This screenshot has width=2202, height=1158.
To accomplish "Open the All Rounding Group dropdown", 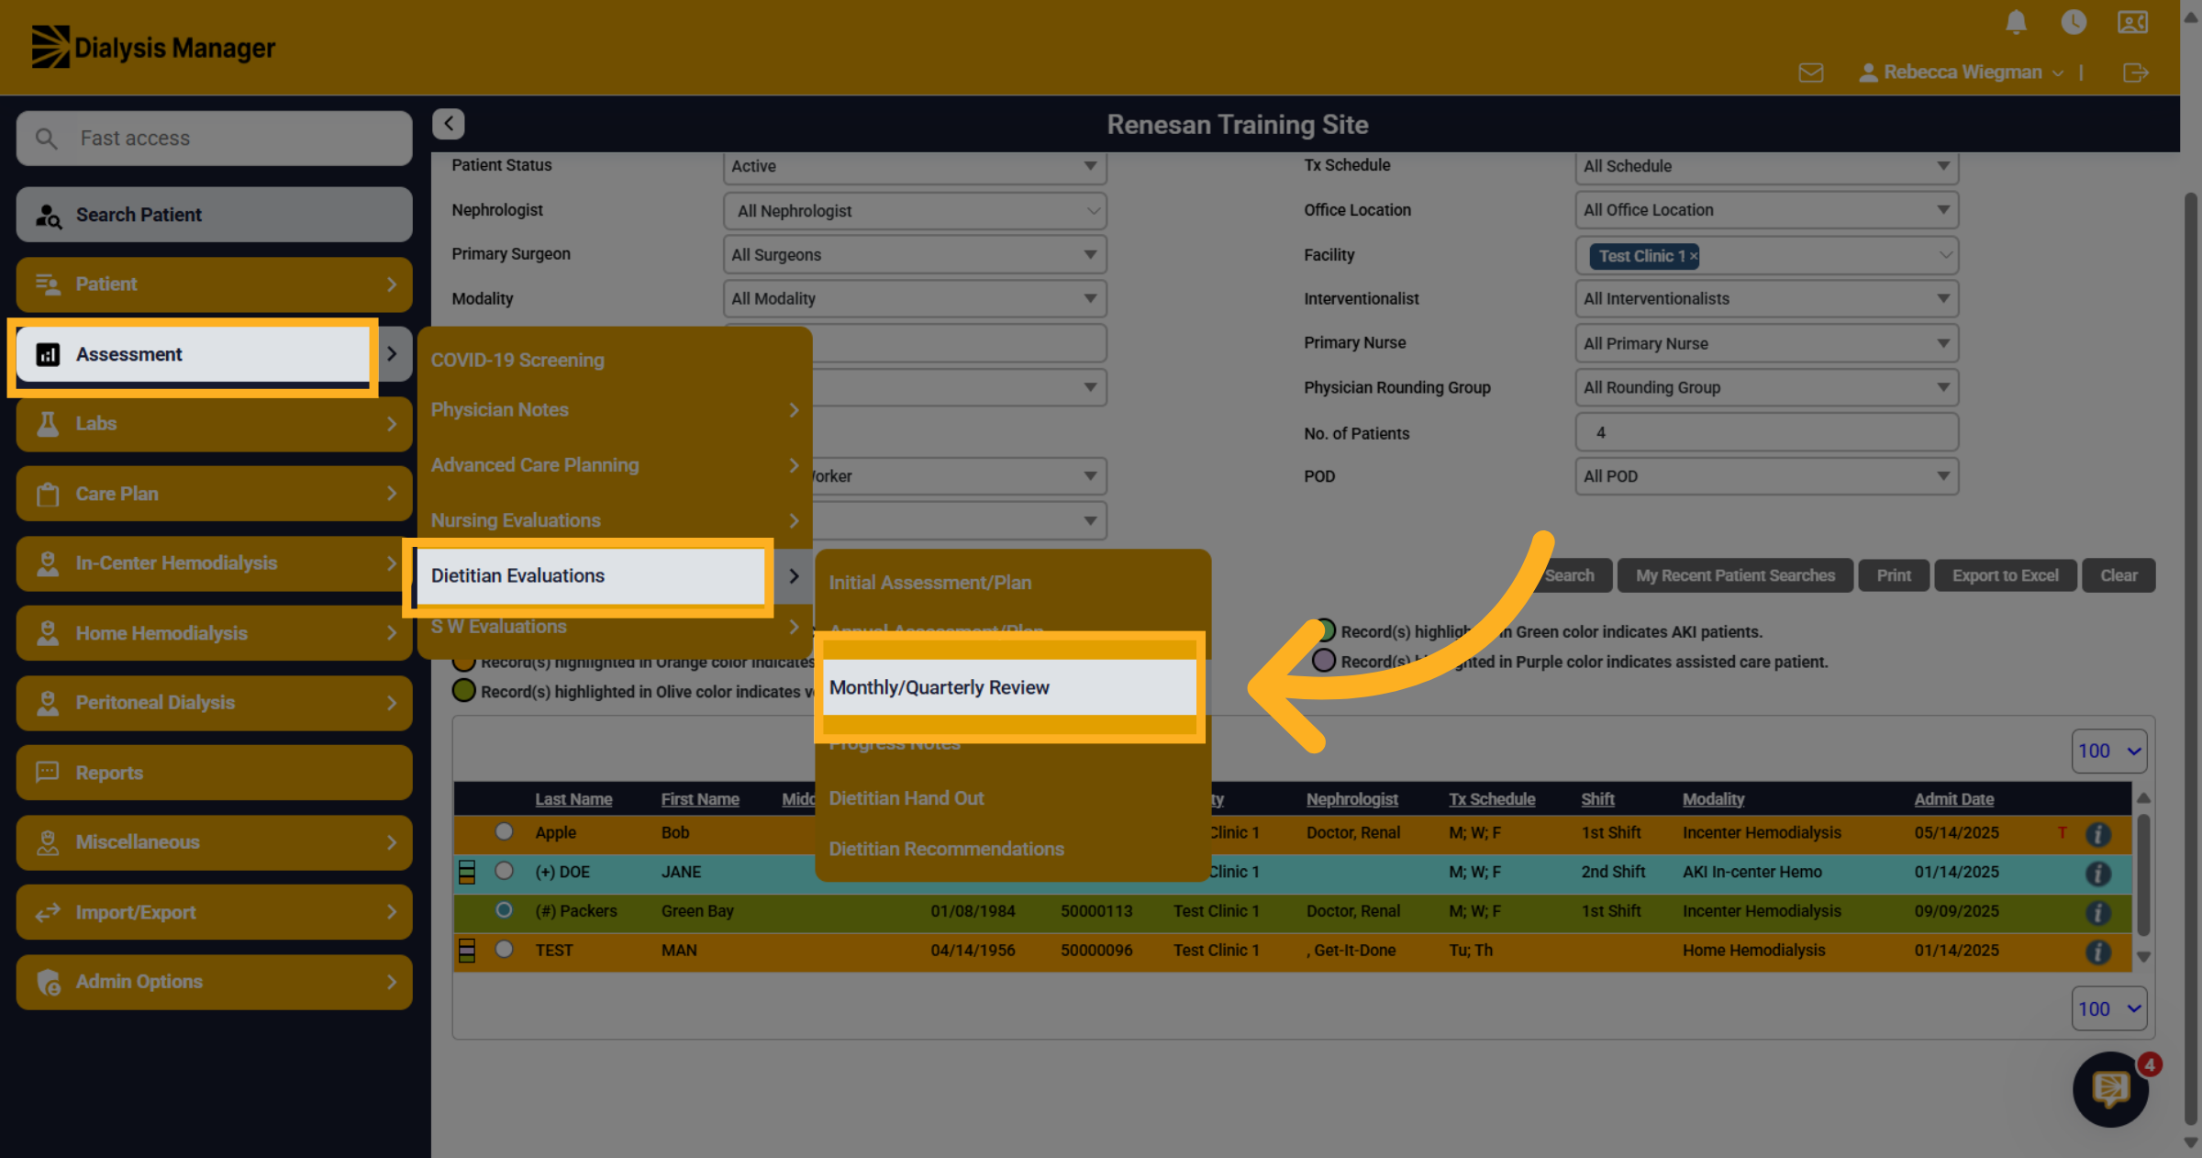I will pyautogui.click(x=1766, y=387).
